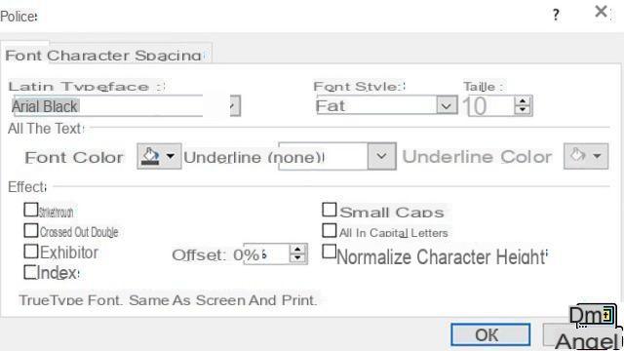Expand the Latin Typeface dropdown
The width and height of the screenshot is (624, 351).
[x=235, y=106]
